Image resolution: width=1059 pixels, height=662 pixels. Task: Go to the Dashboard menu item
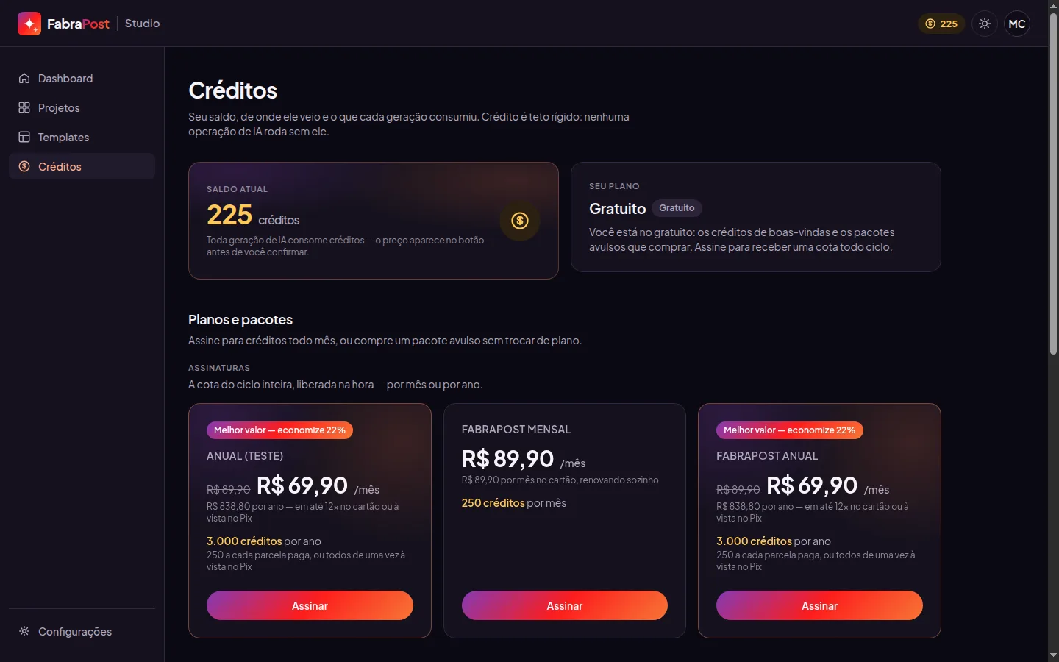pos(82,78)
